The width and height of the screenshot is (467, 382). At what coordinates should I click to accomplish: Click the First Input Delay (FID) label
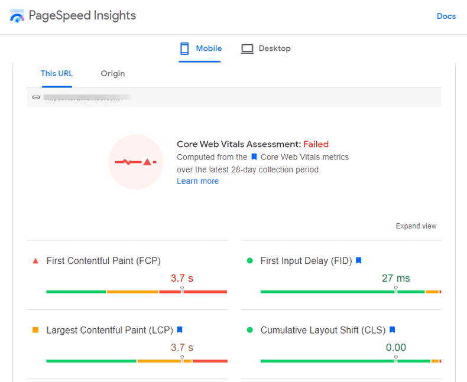pyautogui.click(x=306, y=261)
